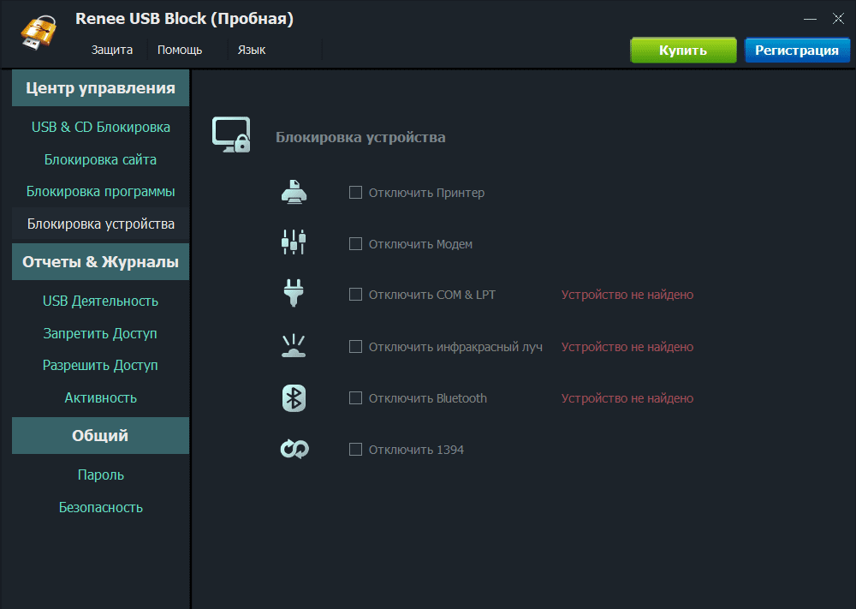Select Пароль in the sidebar

coord(101,475)
